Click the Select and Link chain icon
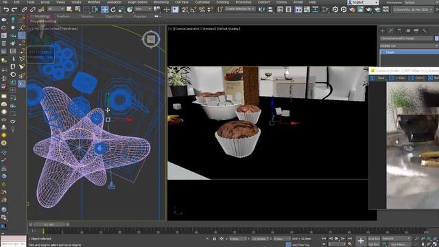This screenshot has height=247, width=439. (25, 10)
